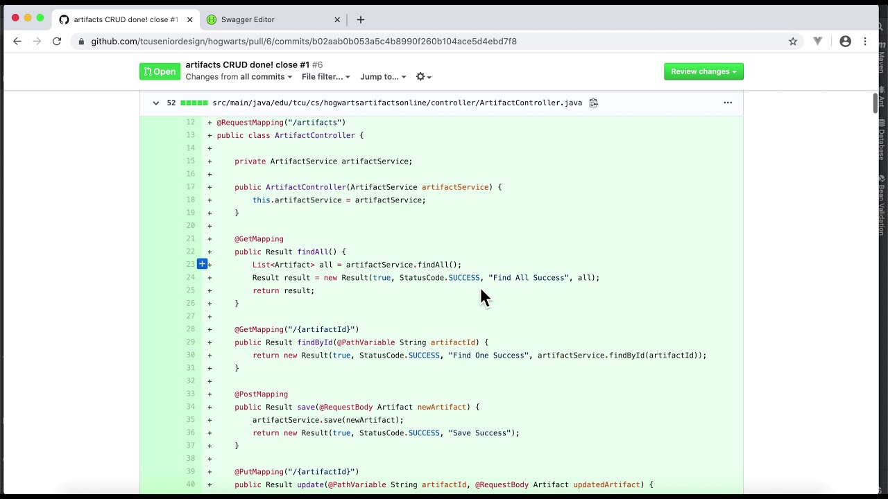Open the file options three-dot menu

pyautogui.click(x=728, y=103)
